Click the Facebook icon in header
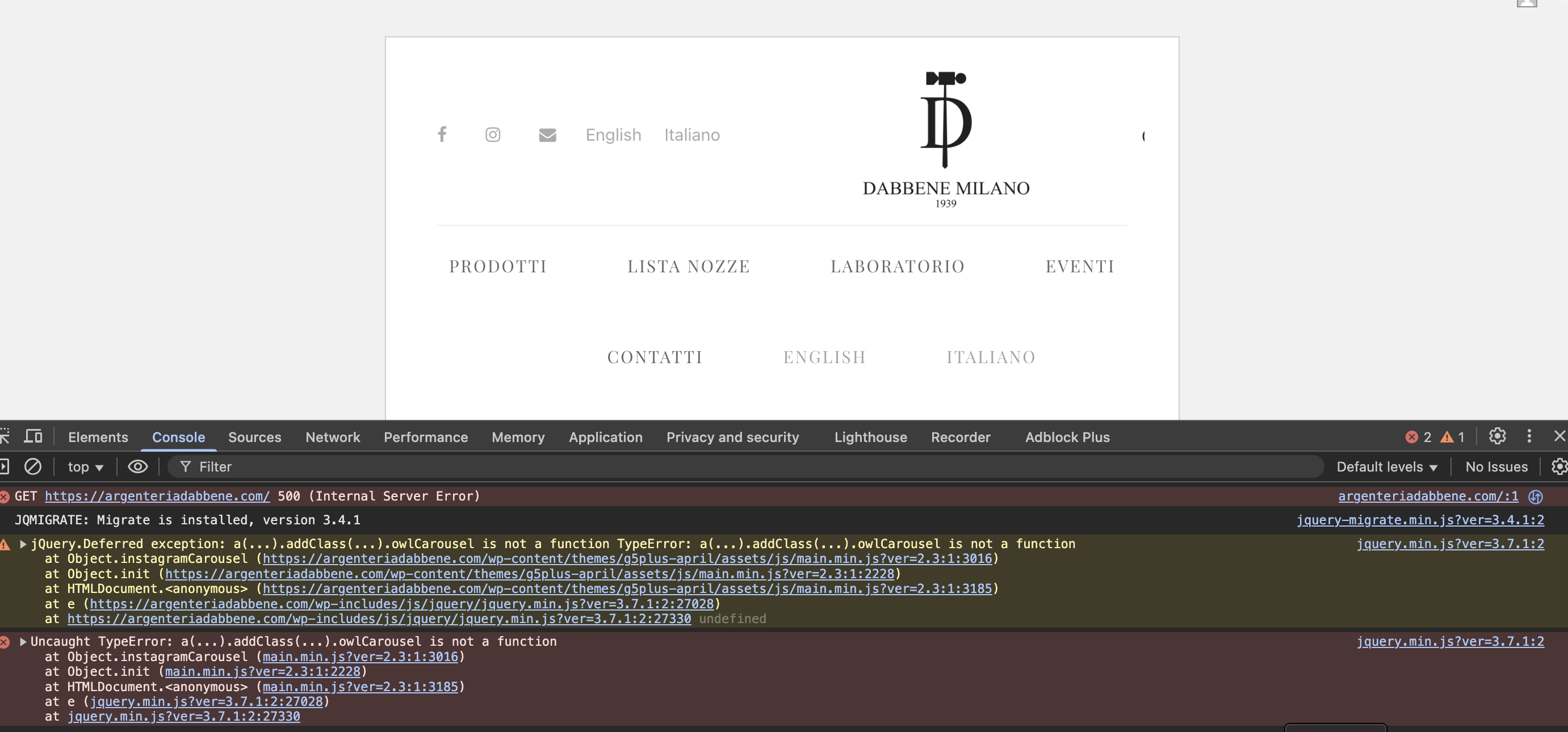Image resolution: width=1568 pixels, height=732 pixels. point(442,134)
